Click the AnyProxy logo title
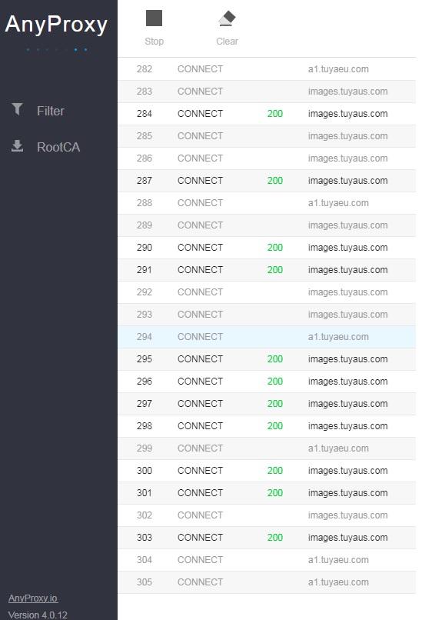The image size is (422, 620). 56,24
